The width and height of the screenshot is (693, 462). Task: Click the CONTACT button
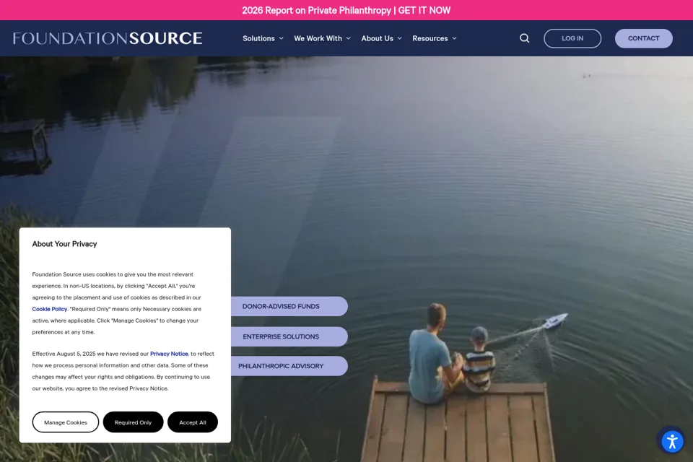tap(643, 38)
